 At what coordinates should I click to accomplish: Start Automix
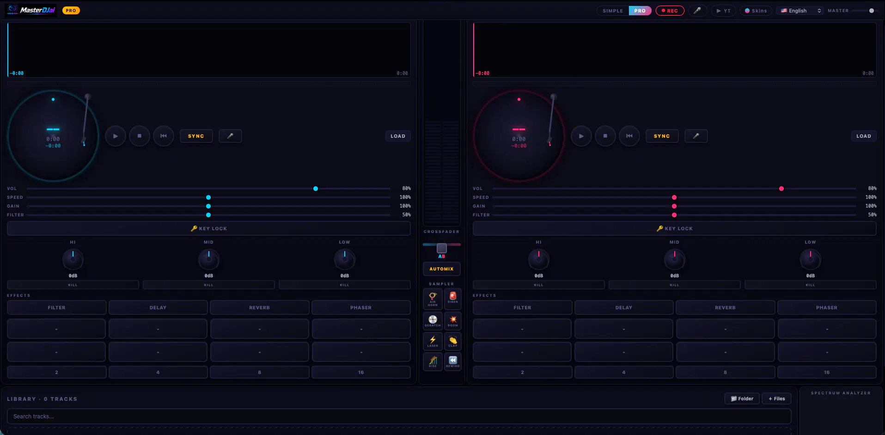[442, 269]
